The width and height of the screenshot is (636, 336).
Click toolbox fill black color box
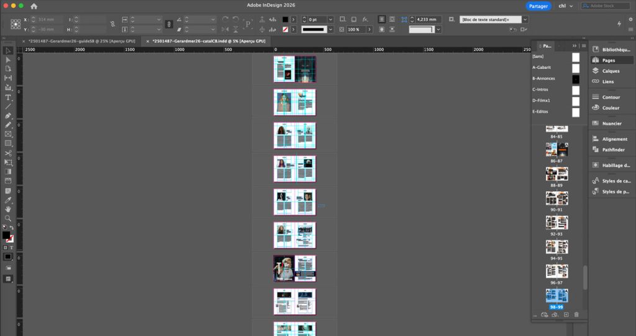(x=6, y=235)
